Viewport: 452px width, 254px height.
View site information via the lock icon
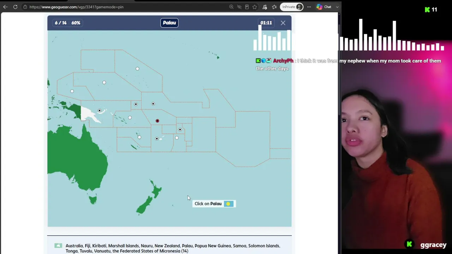coord(25,7)
